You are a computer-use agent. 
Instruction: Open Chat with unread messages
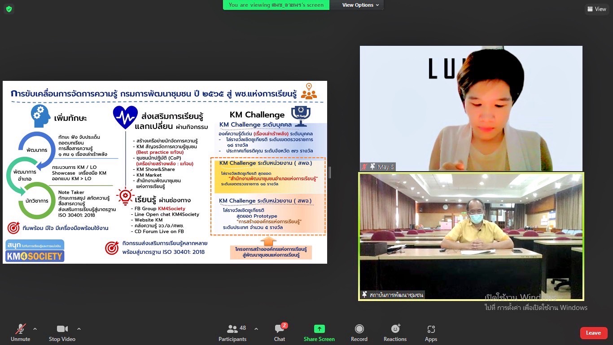pyautogui.click(x=280, y=332)
